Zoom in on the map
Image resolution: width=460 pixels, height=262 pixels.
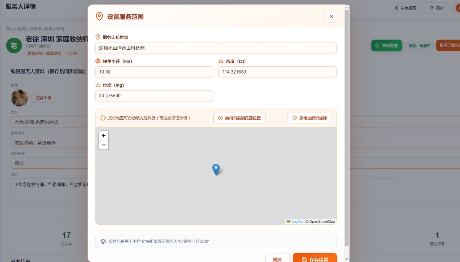point(104,135)
